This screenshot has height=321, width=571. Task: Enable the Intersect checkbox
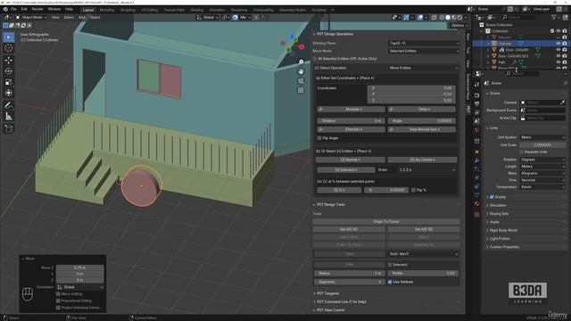click(390, 265)
